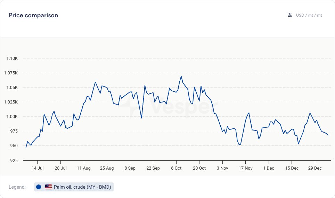Click the Malaysia flag icon in legend

click(x=48, y=187)
